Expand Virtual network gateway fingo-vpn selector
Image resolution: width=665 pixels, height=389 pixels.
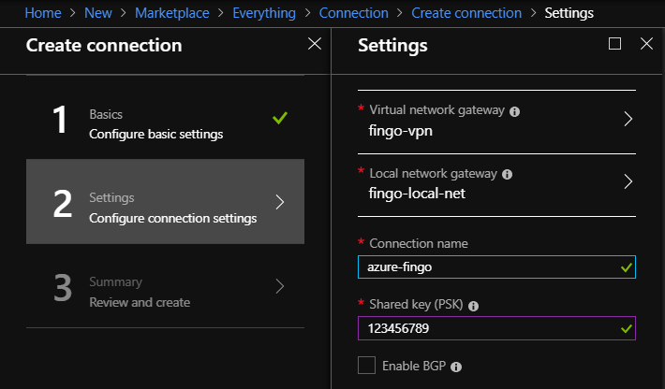click(x=496, y=122)
